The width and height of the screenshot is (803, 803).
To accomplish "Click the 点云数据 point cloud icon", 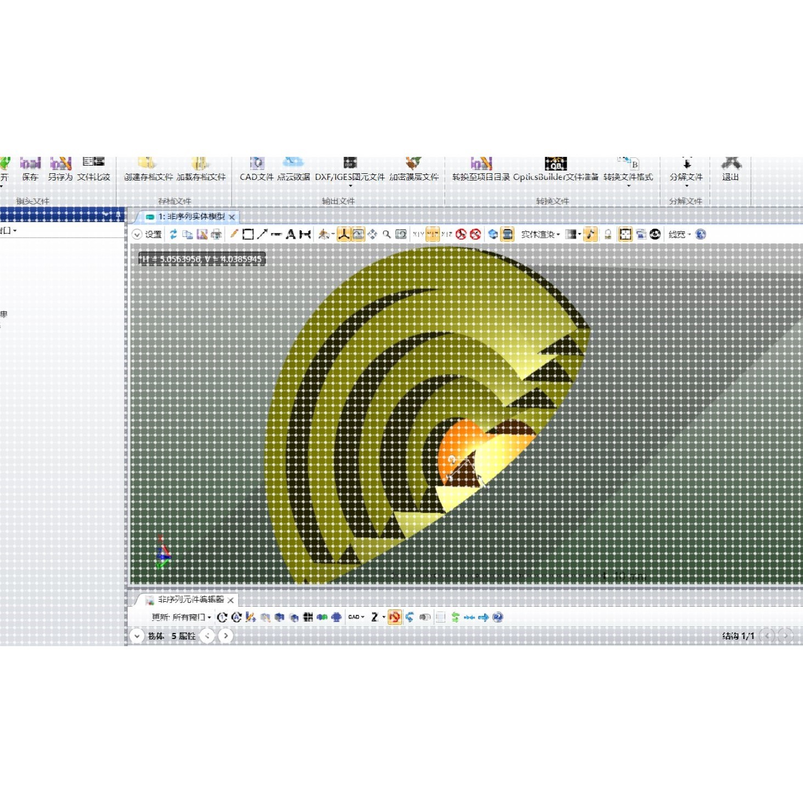I will click(293, 169).
